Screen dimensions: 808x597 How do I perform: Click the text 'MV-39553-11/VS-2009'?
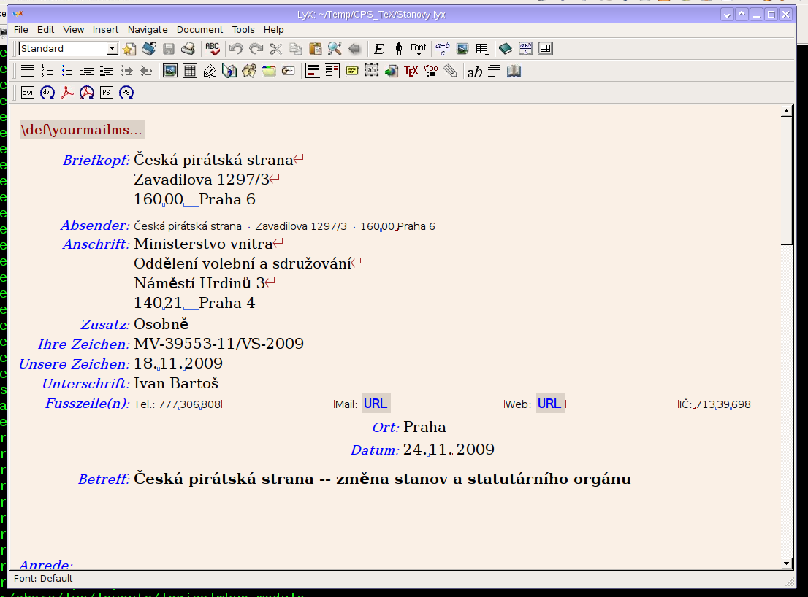click(218, 343)
